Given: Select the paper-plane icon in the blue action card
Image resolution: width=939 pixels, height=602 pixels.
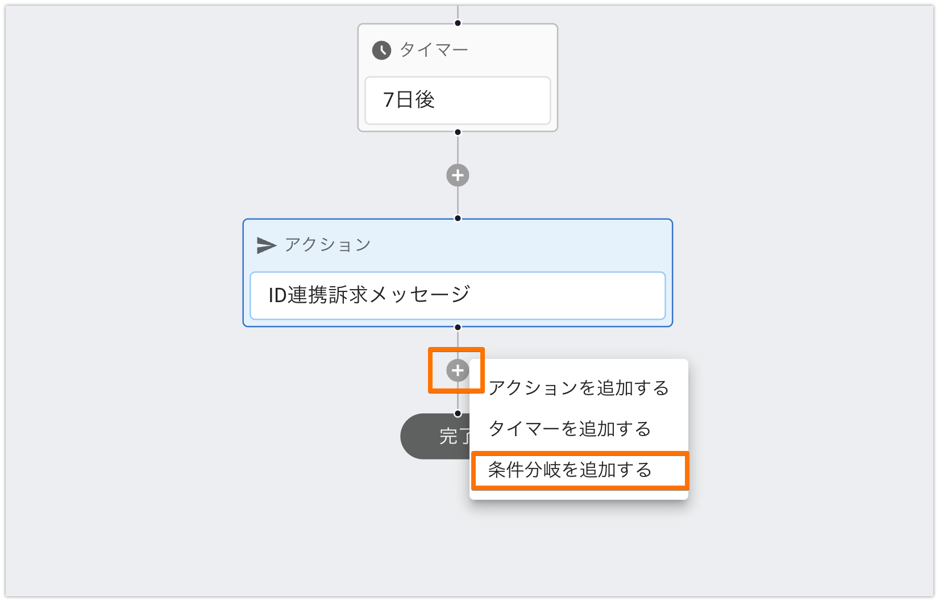Looking at the screenshot, I should (265, 245).
